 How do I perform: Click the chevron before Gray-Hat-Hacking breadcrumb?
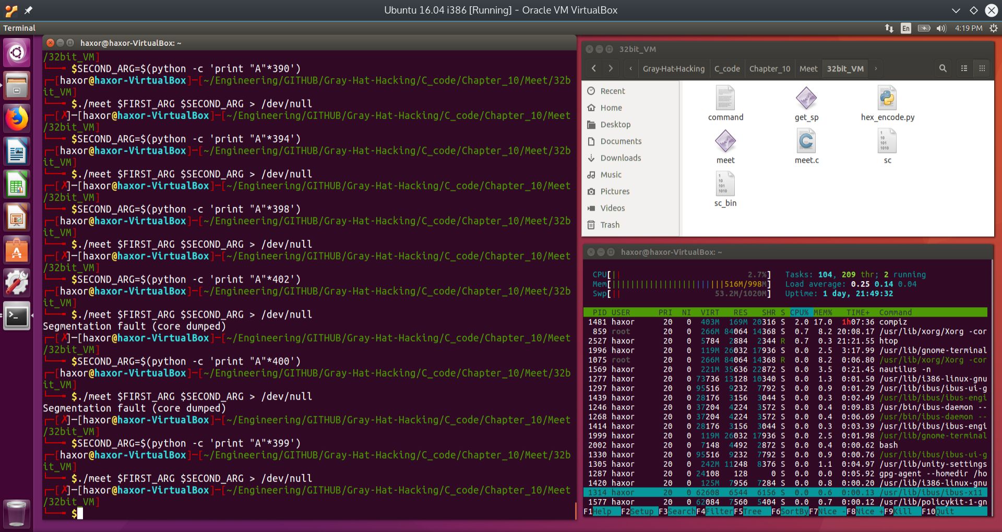coord(630,68)
